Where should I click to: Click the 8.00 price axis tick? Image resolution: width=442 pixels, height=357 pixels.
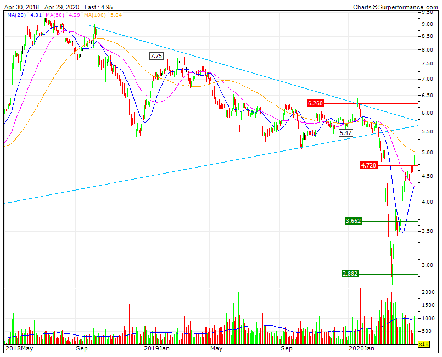[427, 50]
